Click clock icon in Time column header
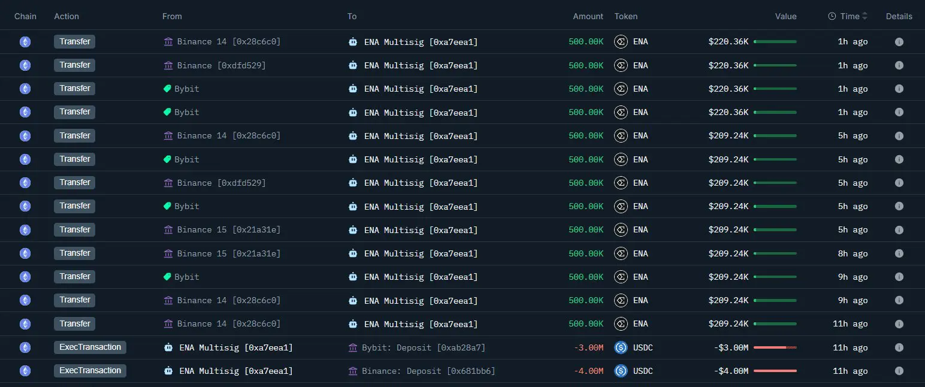Screen dimensions: 925x387 pos(832,16)
